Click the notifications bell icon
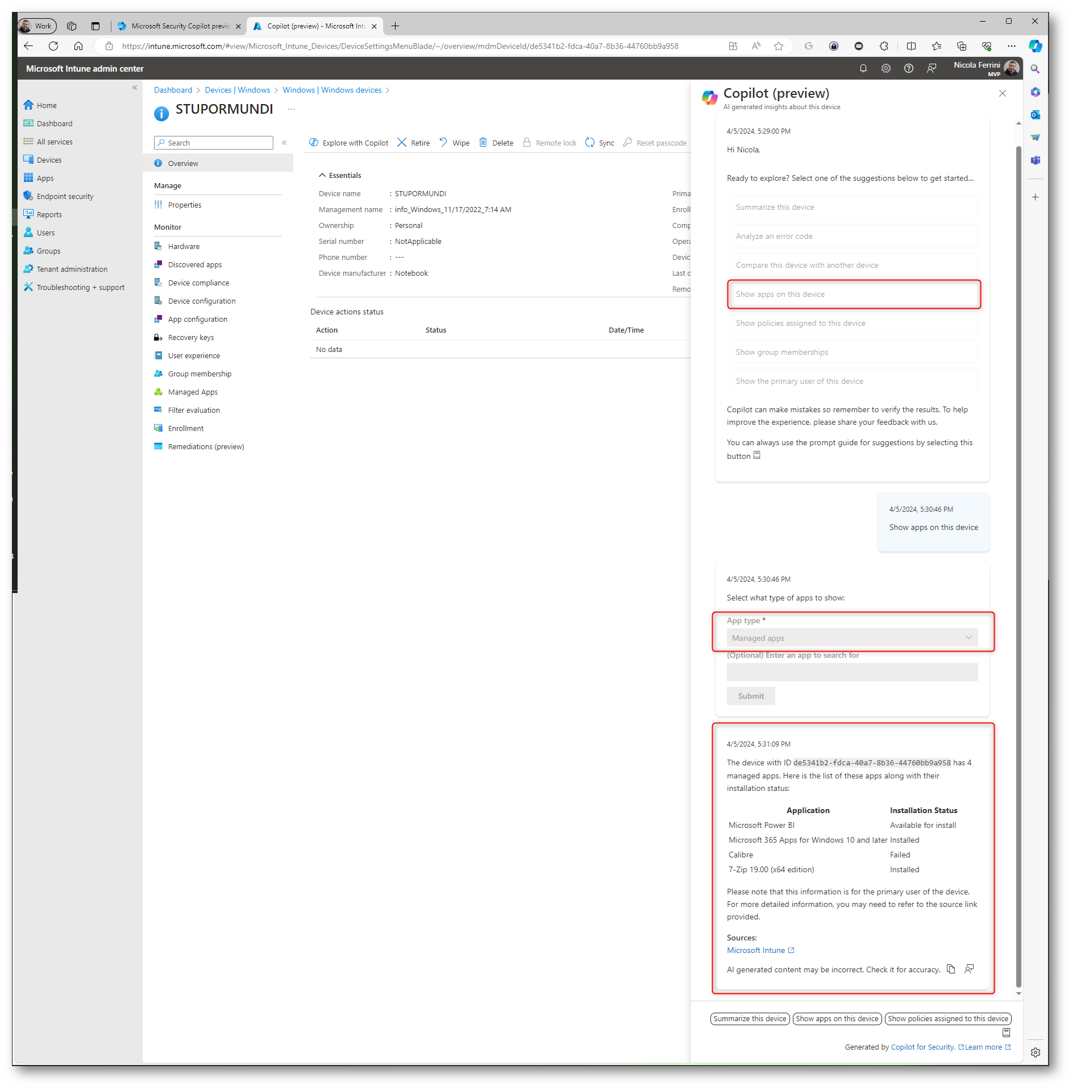Screen dimensions: 1073x1090 [x=863, y=68]
